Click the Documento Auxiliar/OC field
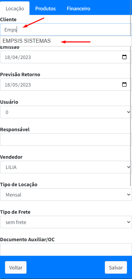Screen dimensions: 132x279 [66, 250]
